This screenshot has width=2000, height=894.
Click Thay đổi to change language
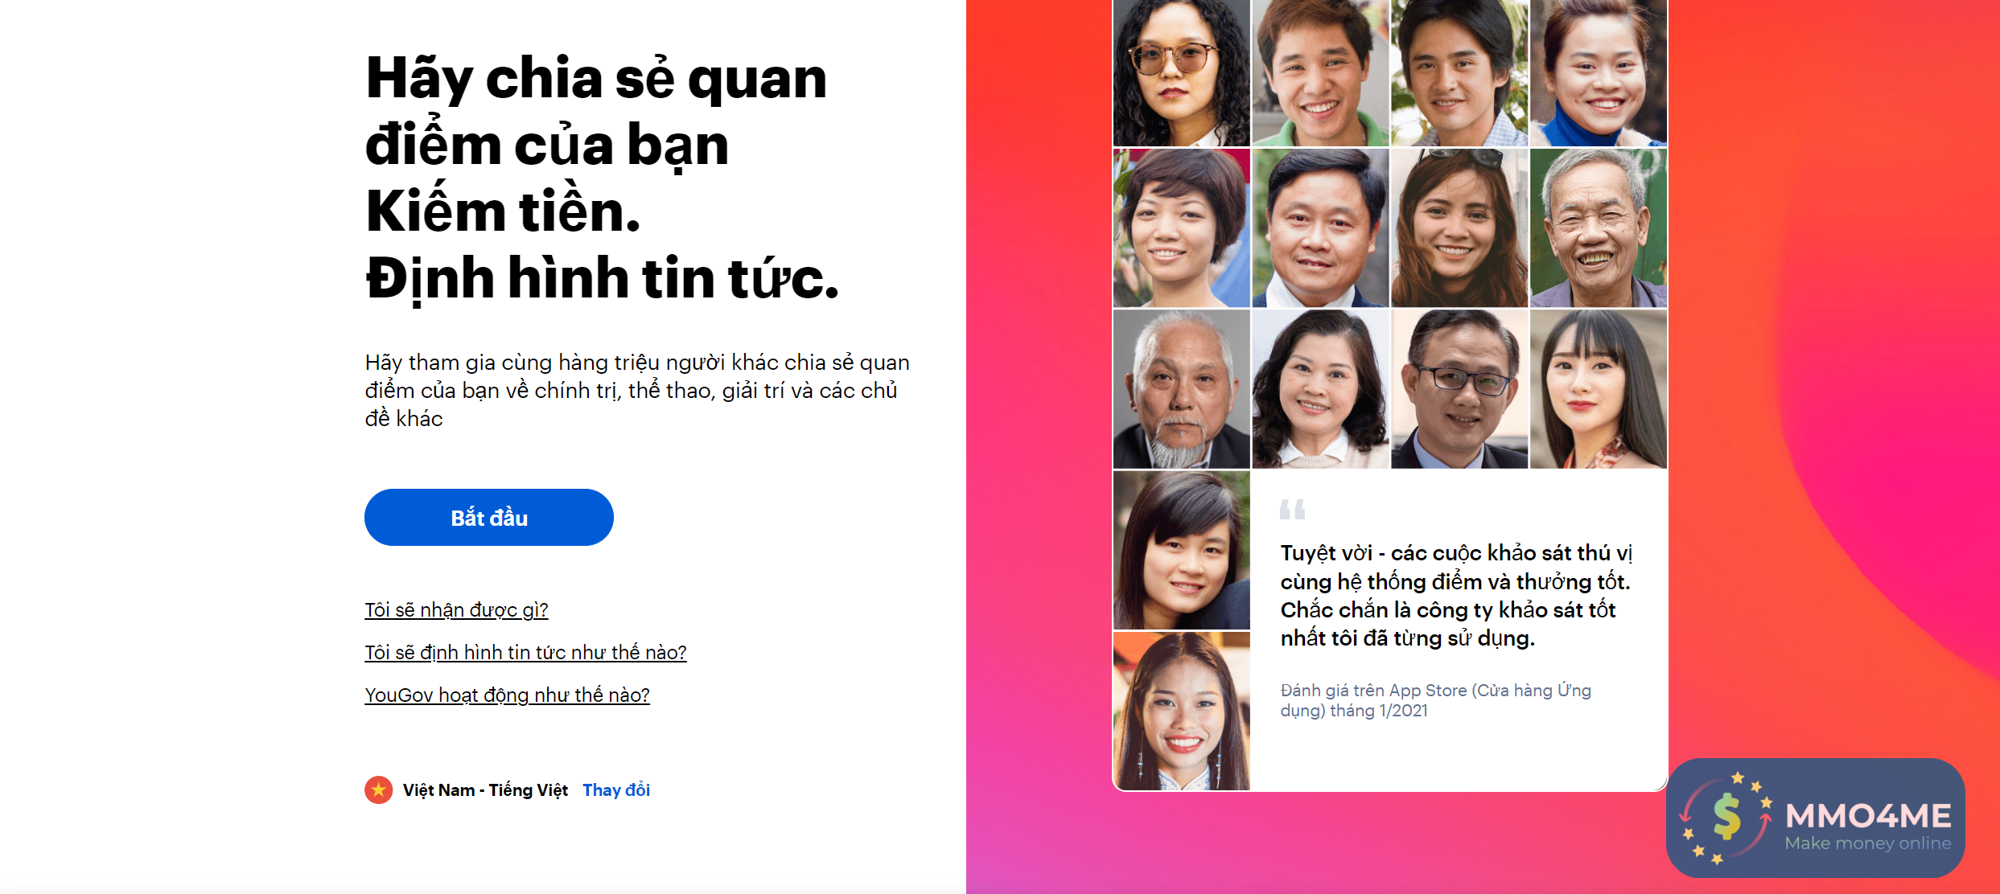click(x=616, y=790)
